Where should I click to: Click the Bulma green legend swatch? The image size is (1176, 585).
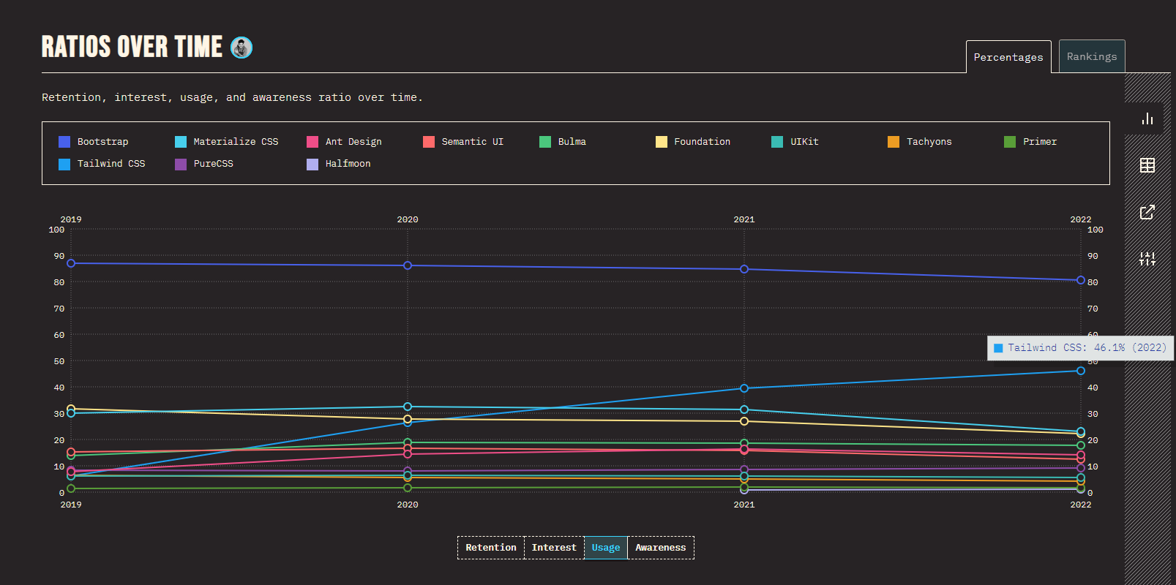pos(545,142)
